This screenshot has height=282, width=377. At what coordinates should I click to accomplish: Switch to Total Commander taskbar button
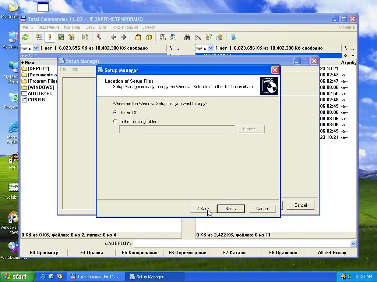(95, 276)
